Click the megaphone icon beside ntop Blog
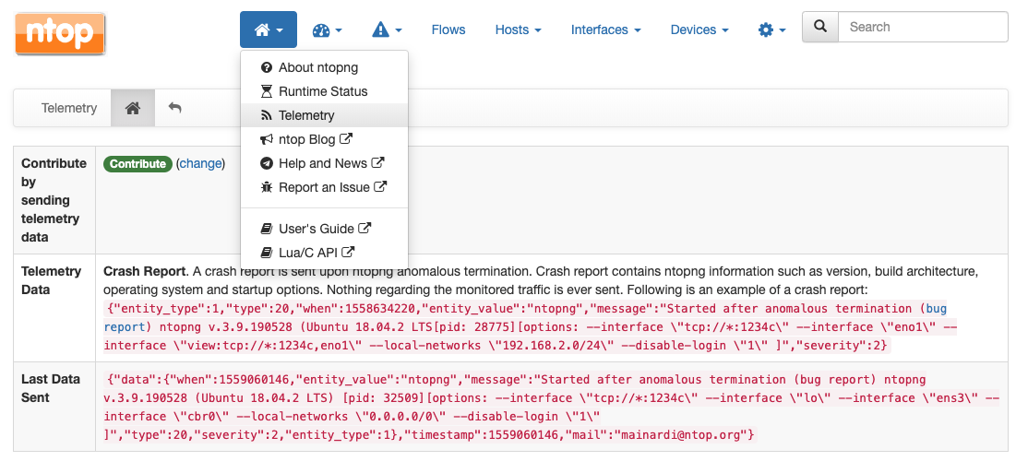This screenshot has height=461, width=1016. point(267,139)
